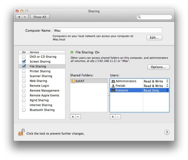Click the Administrators group icon
This screenshot has width=188, height=160.
click(x=113, y=81)
